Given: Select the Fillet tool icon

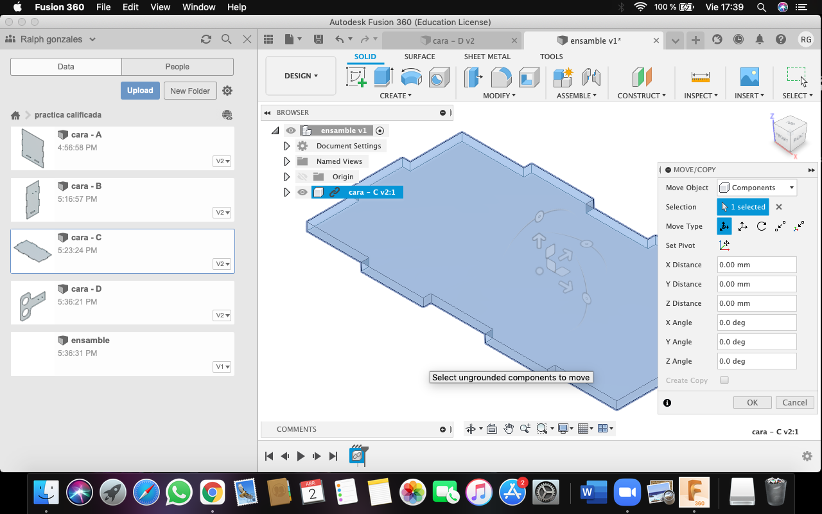Looking at the screenshot, I should (x=501, y=77).
